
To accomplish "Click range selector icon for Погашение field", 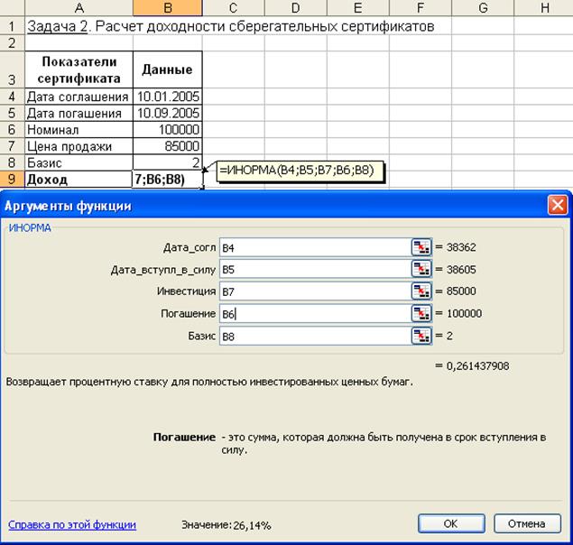I will [x=421, y=313].
